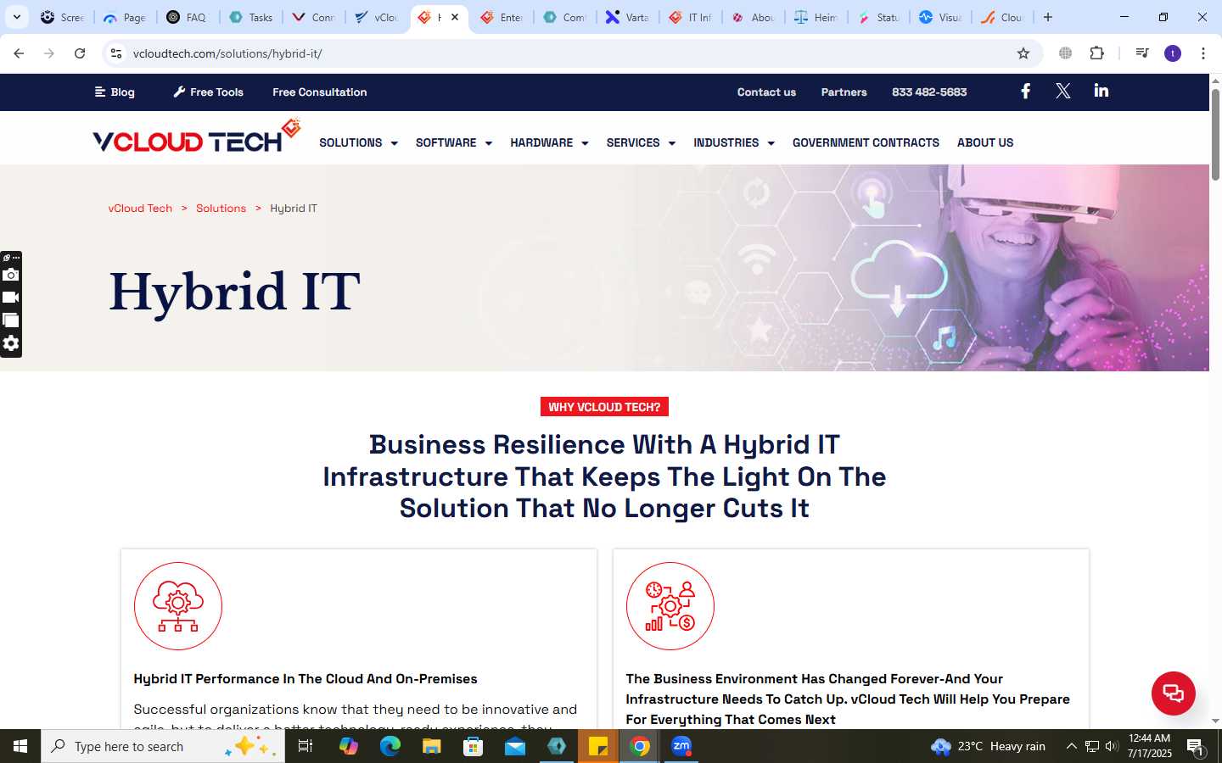
Task: Click the WHY VCLOUD TECH? red badge
Action: (604, 407)
